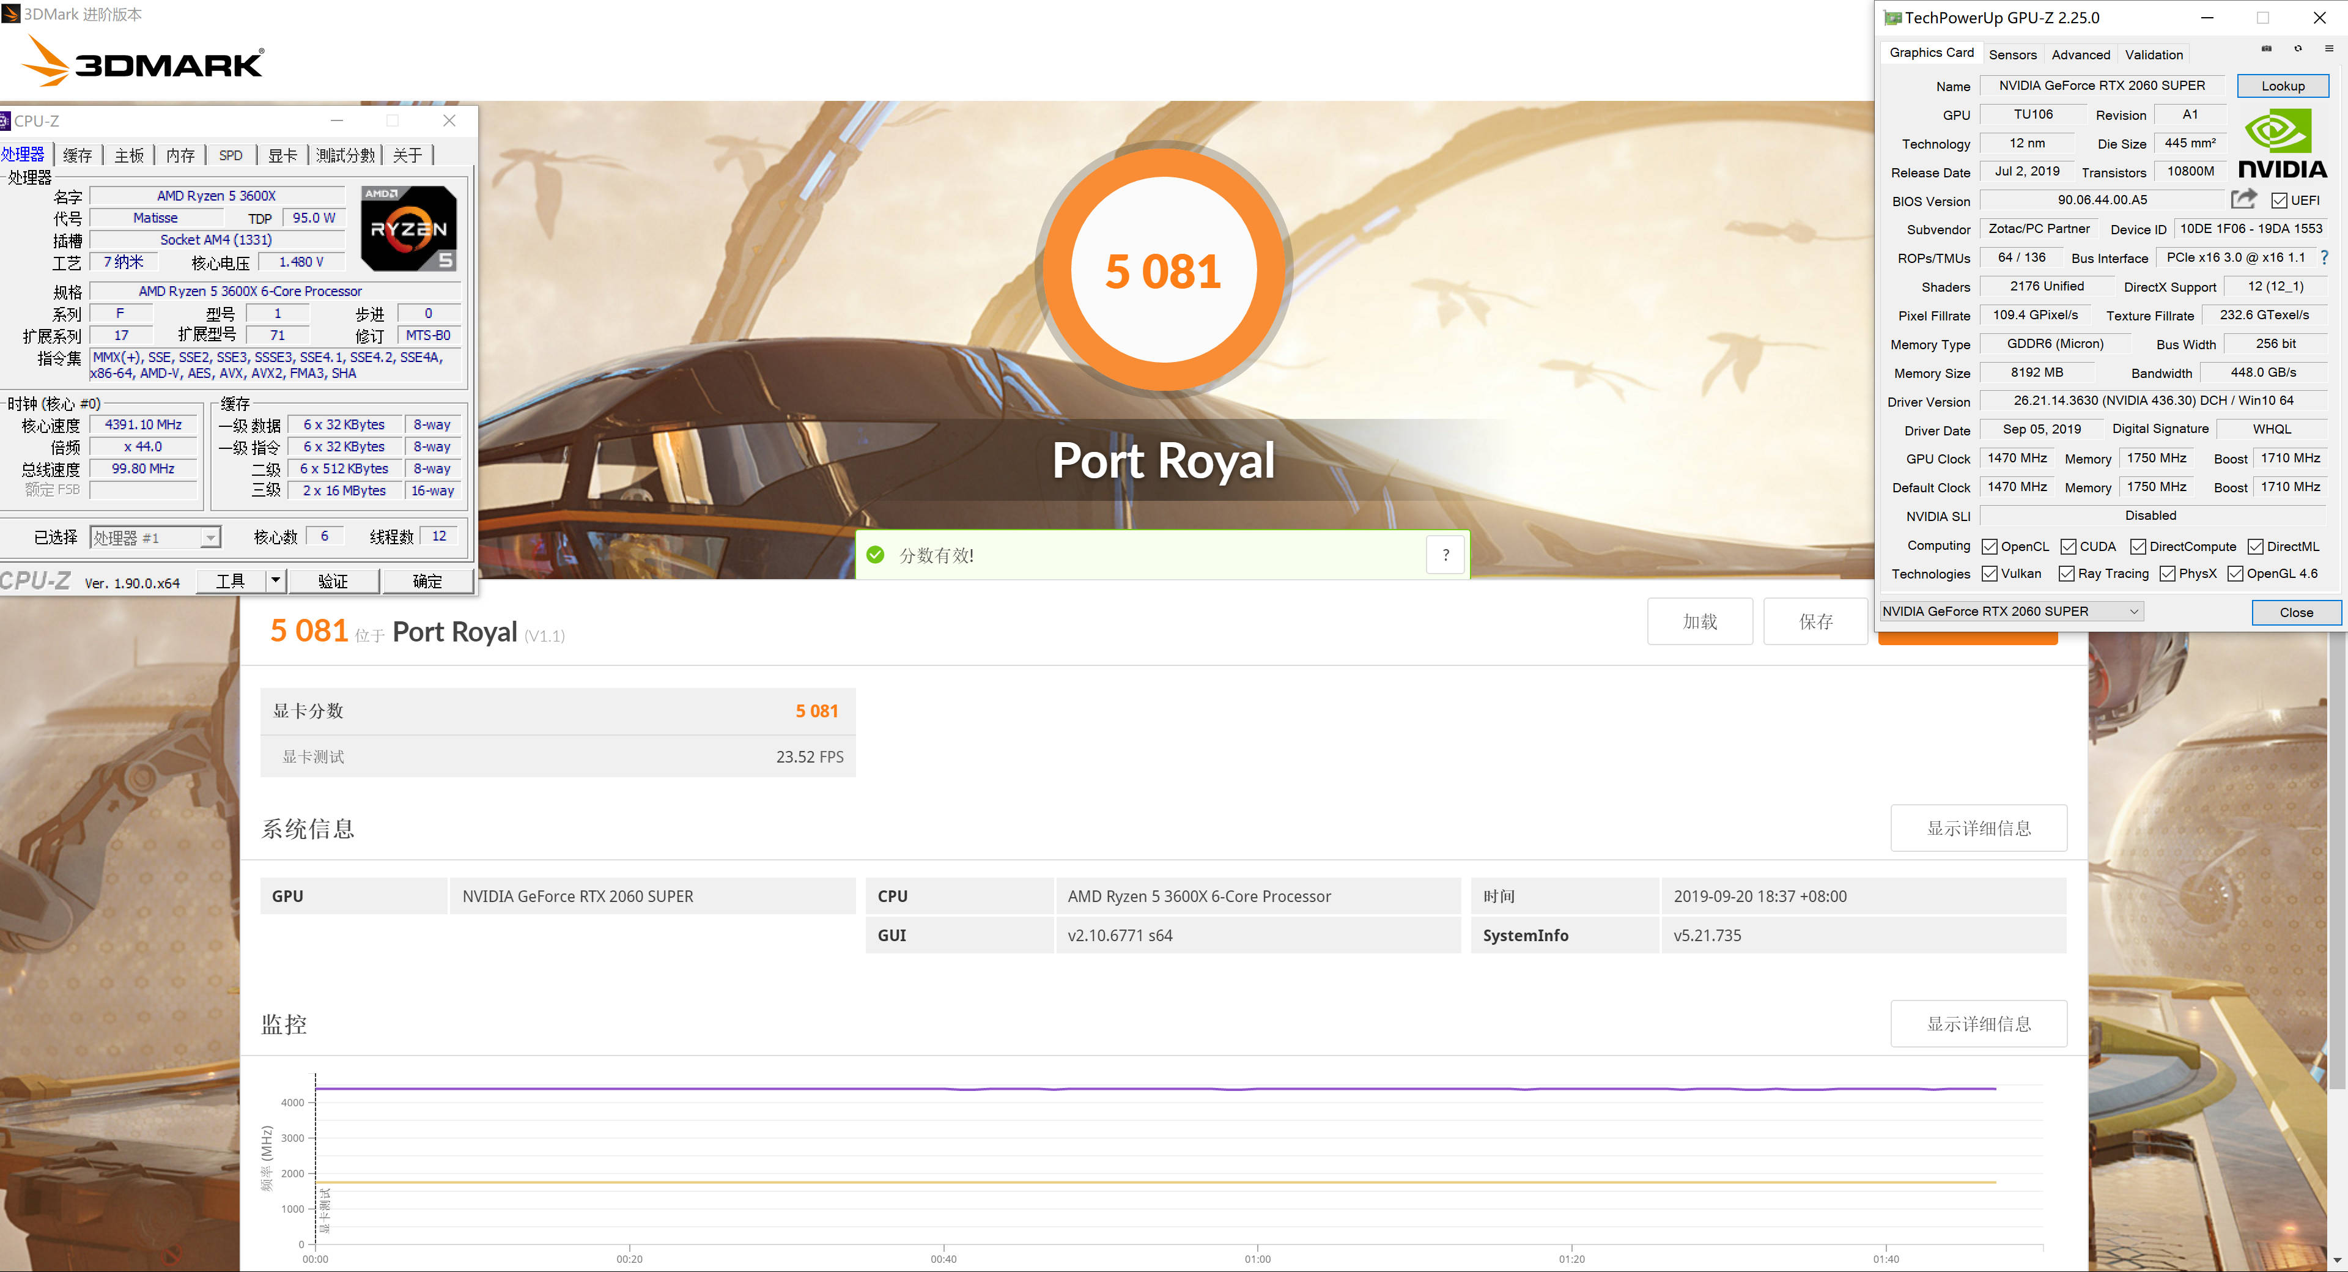Click the Bus Interface question mark
Viewport: 2348px width, 1272px height.
coord(2324,258)
